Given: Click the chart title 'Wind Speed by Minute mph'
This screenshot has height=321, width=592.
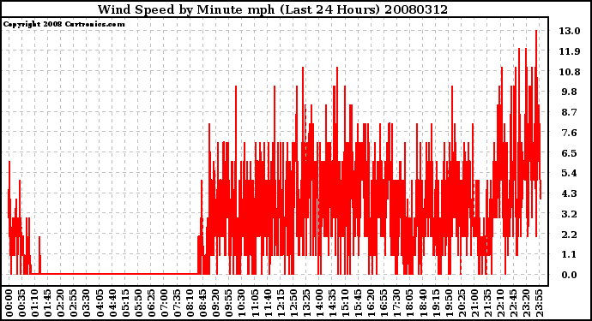Looking at the screenshot, I should [186, 9].
